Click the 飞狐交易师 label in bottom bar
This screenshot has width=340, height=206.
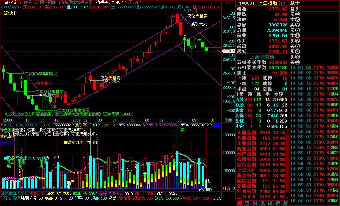coord(10,198)
